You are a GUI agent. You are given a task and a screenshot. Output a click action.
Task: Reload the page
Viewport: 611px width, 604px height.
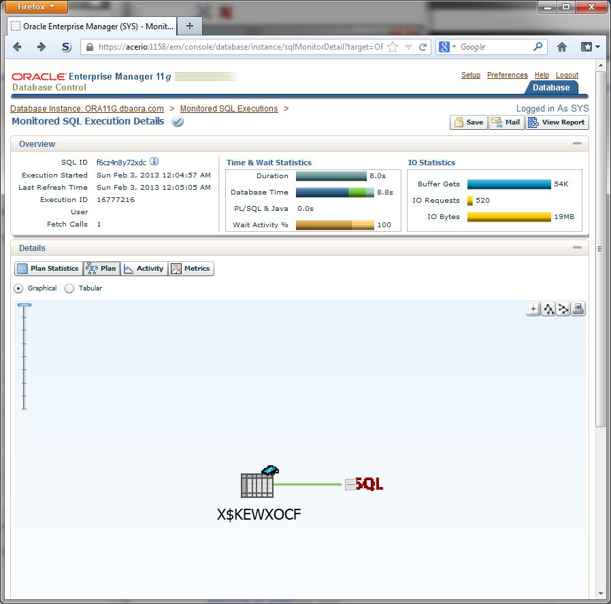click(423, 47)
